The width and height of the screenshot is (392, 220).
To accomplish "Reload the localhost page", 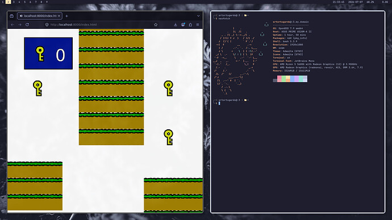I will 27,25.
